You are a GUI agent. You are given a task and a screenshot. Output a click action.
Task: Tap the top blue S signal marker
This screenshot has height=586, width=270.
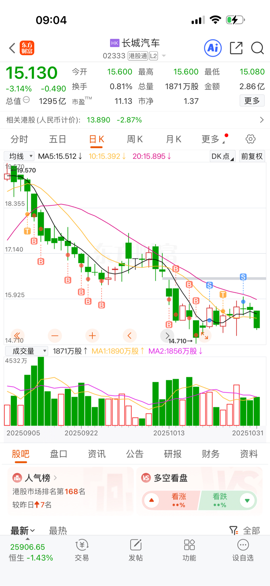point(243,277)
